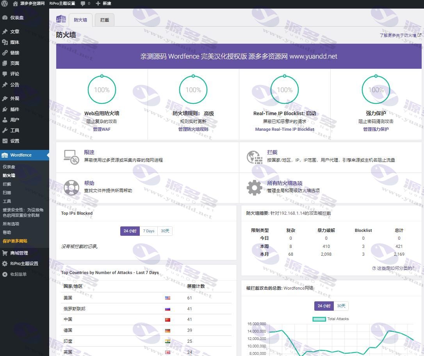Open the home icon site link
Image resolution: width=424 pixels, height=356 pixels.
click(15, 4)
